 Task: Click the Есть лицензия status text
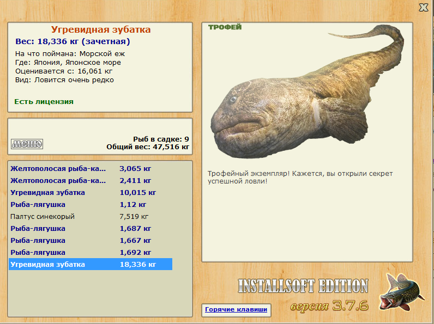tap(44, 101)
